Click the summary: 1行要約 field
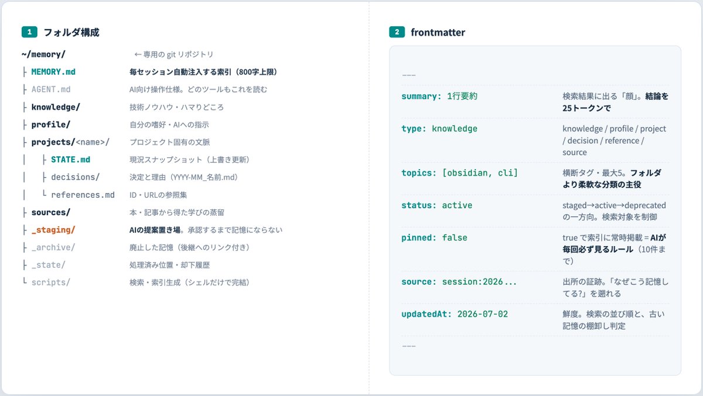Viewport: 703px width, 396px height. pos(439,96)
